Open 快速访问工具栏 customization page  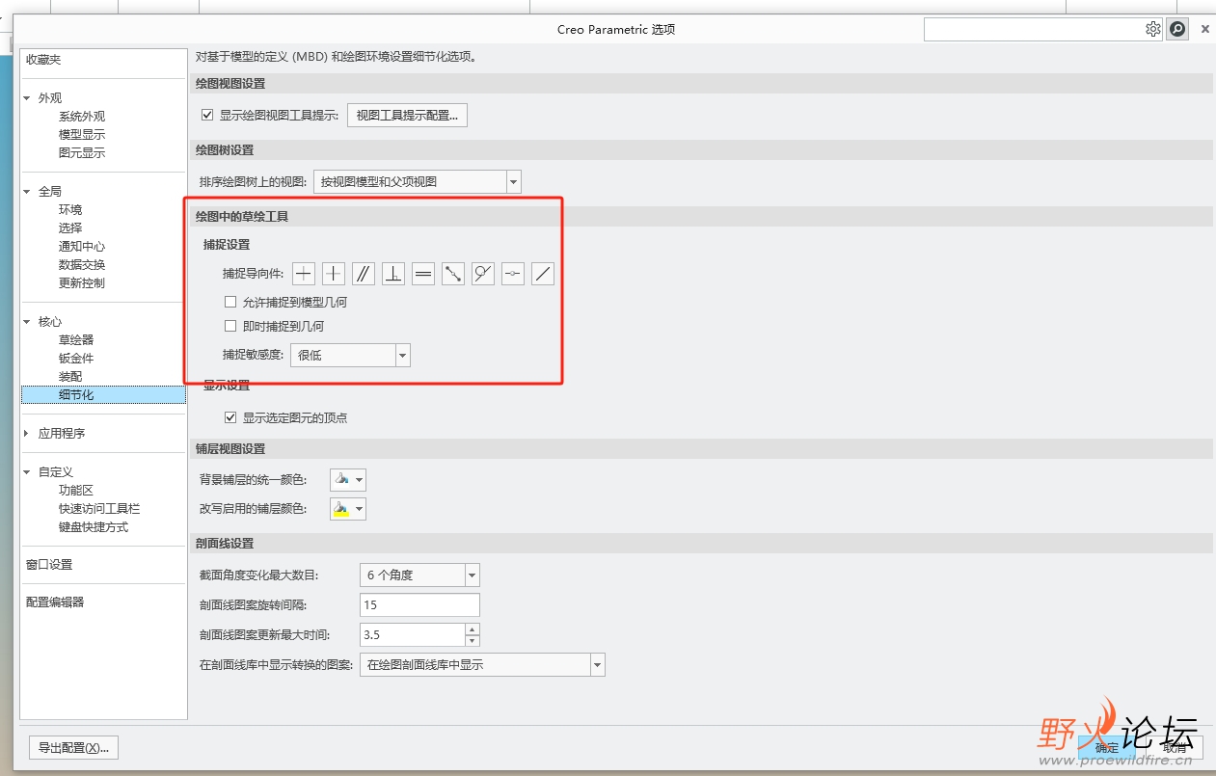pos(99,509)
